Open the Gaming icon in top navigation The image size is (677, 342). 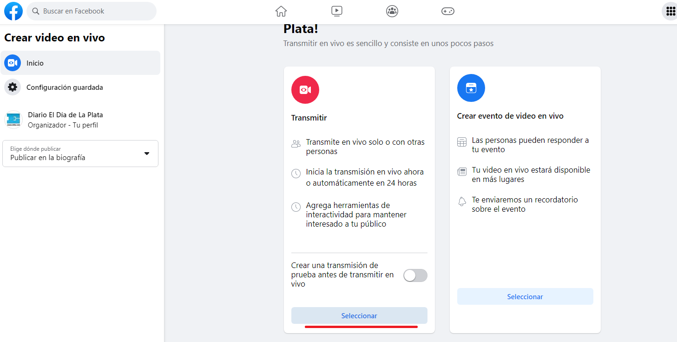click(447, 11)
